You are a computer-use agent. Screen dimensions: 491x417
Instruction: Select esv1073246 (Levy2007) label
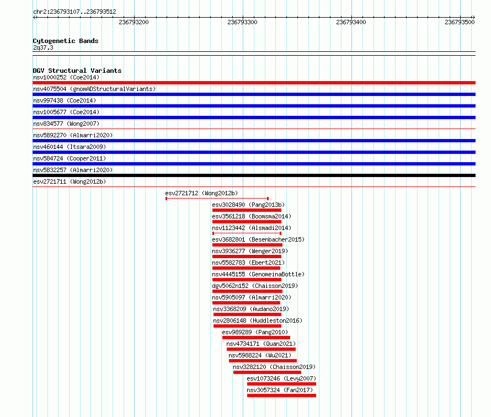tap(281, 378)
